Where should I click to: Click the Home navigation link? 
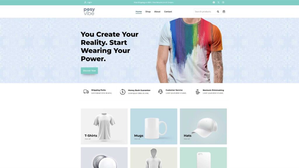click(x=139, y=12)
